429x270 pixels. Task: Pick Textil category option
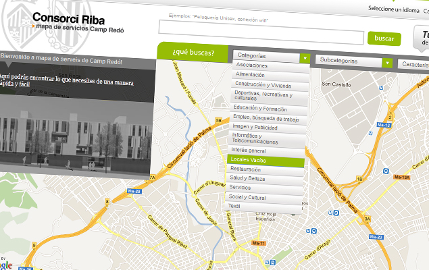coord(263,207)
